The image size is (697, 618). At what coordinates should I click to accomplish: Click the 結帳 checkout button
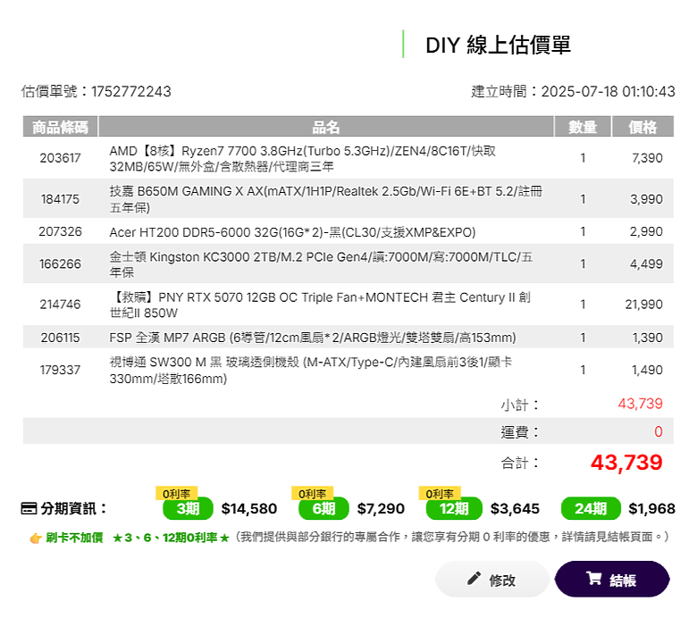[x=612, y=579]
